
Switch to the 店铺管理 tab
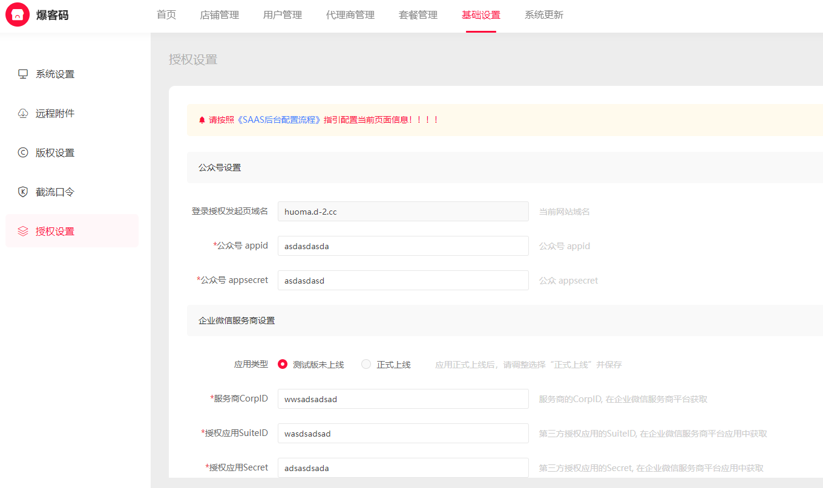219,15
